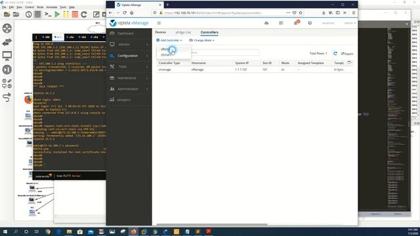Open Chrome from Windows taskbar
This screenshot has height=236, width=420.
tap(48, 231)
